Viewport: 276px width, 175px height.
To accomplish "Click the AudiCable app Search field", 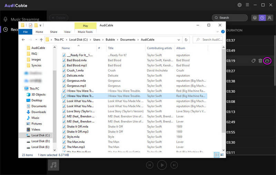I will (230, 18).
